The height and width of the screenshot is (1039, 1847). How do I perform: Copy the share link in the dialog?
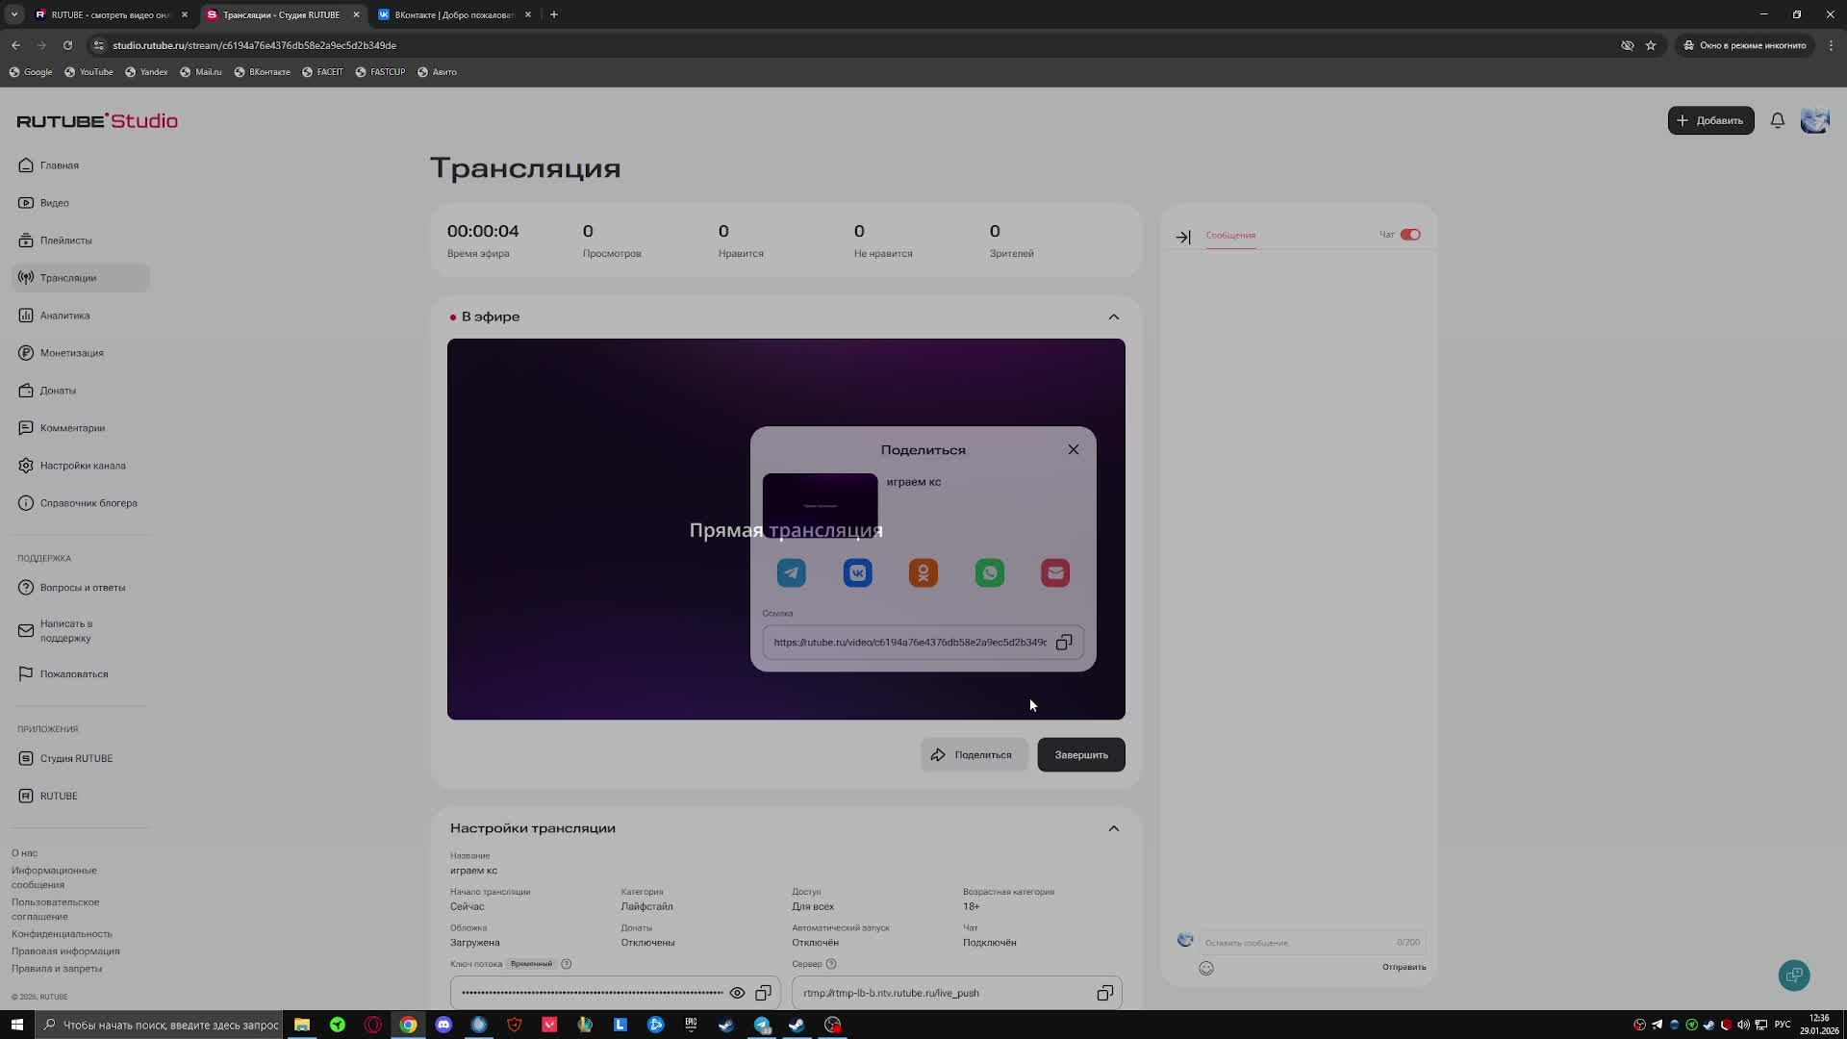pos(1064,643)
